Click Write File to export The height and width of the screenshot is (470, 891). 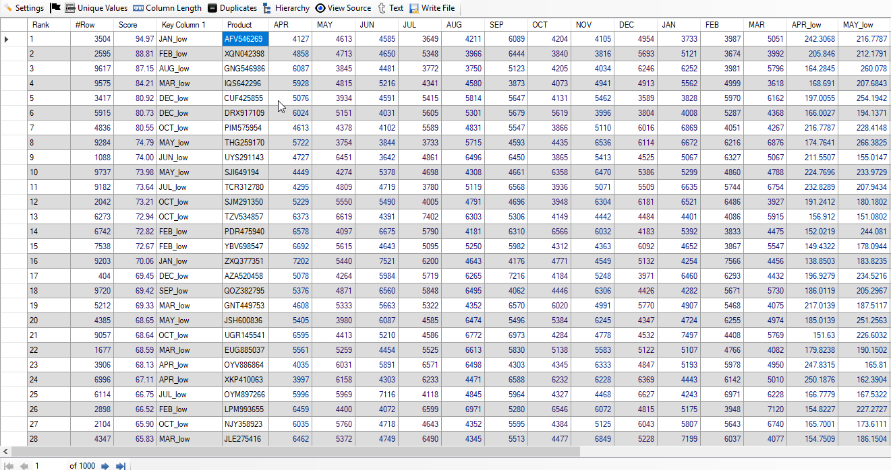pos(432,8)
